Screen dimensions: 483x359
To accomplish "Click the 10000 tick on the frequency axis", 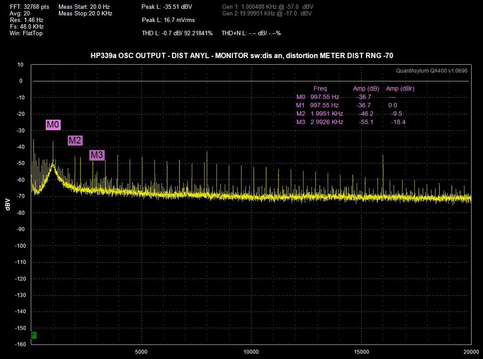I will [251, 352].
